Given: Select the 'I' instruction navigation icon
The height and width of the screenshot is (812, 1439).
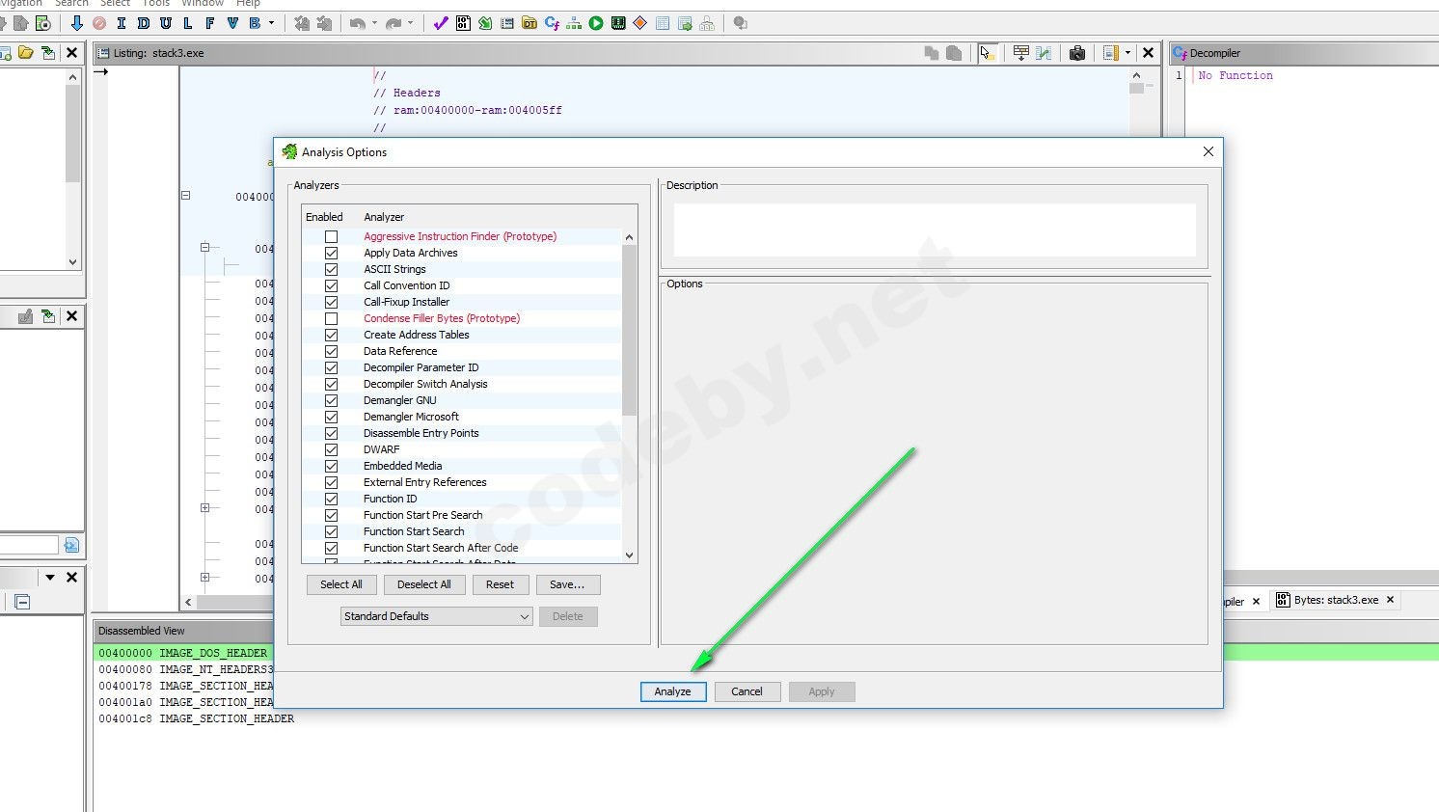Looking at the screenshot, I should click(x=122, y=23).
